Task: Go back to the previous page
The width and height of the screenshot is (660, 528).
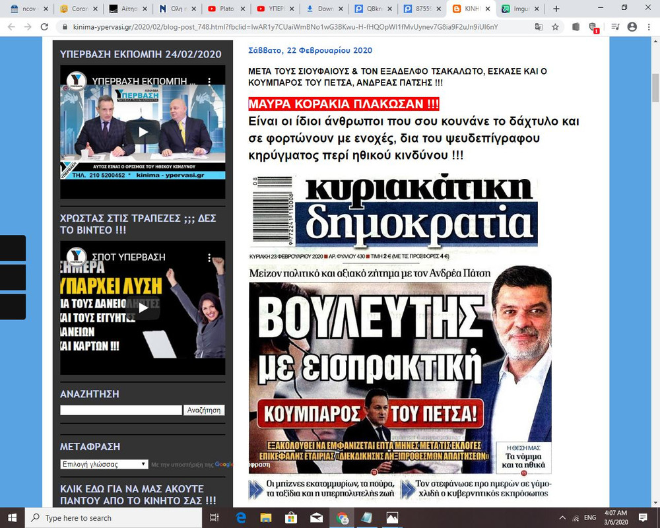Action: tap(11, 27)
